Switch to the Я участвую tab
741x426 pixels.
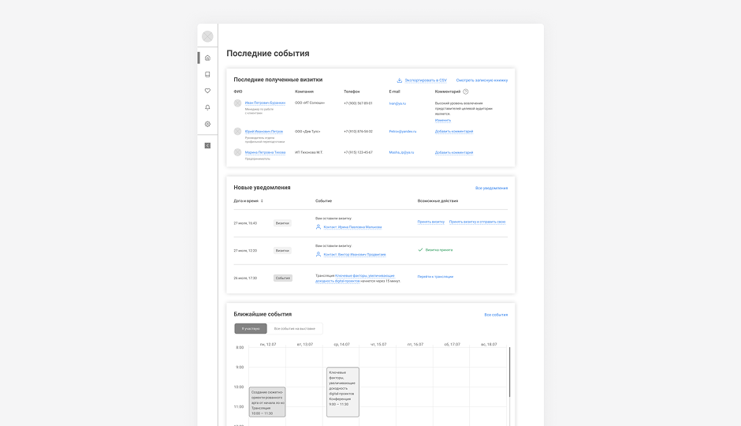coord(251,328)
